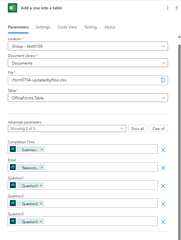Screen dimensions: 181x240
Task: Remove the Question3 parameter with blue X
Action: pos(163,222)
